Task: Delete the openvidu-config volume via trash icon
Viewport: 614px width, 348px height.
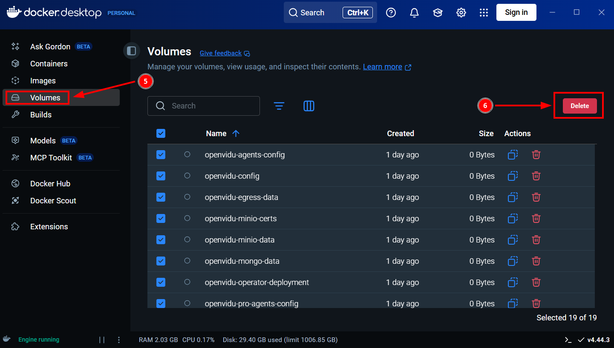Action: (536, 176)
